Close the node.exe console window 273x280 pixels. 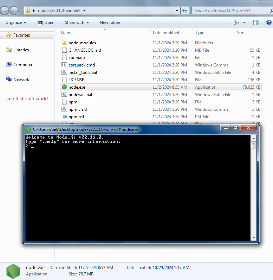[x=248, y=127]
